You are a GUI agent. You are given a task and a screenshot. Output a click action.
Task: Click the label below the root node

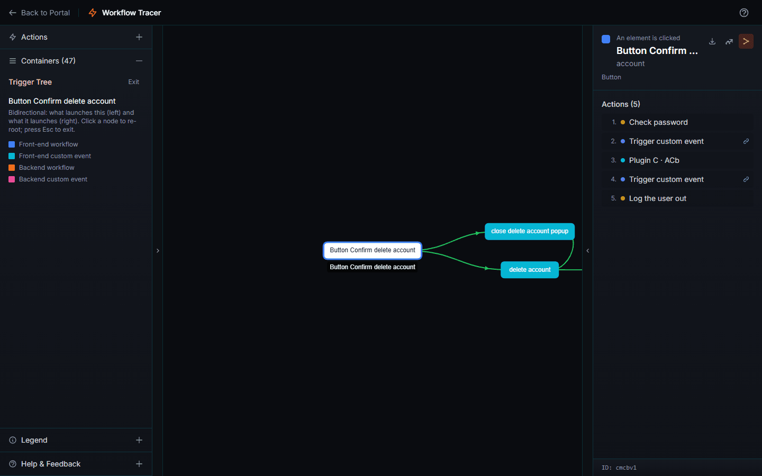(x=373, y=267)
